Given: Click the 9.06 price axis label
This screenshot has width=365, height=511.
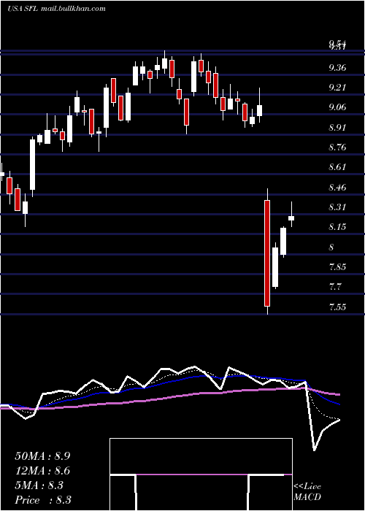Looking at the screenshot, I should [x=337, y=107].
